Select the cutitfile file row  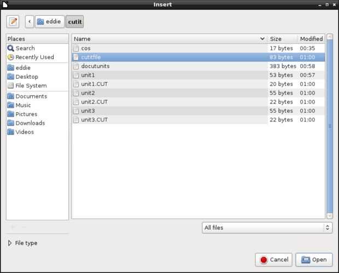pos(198,57)
